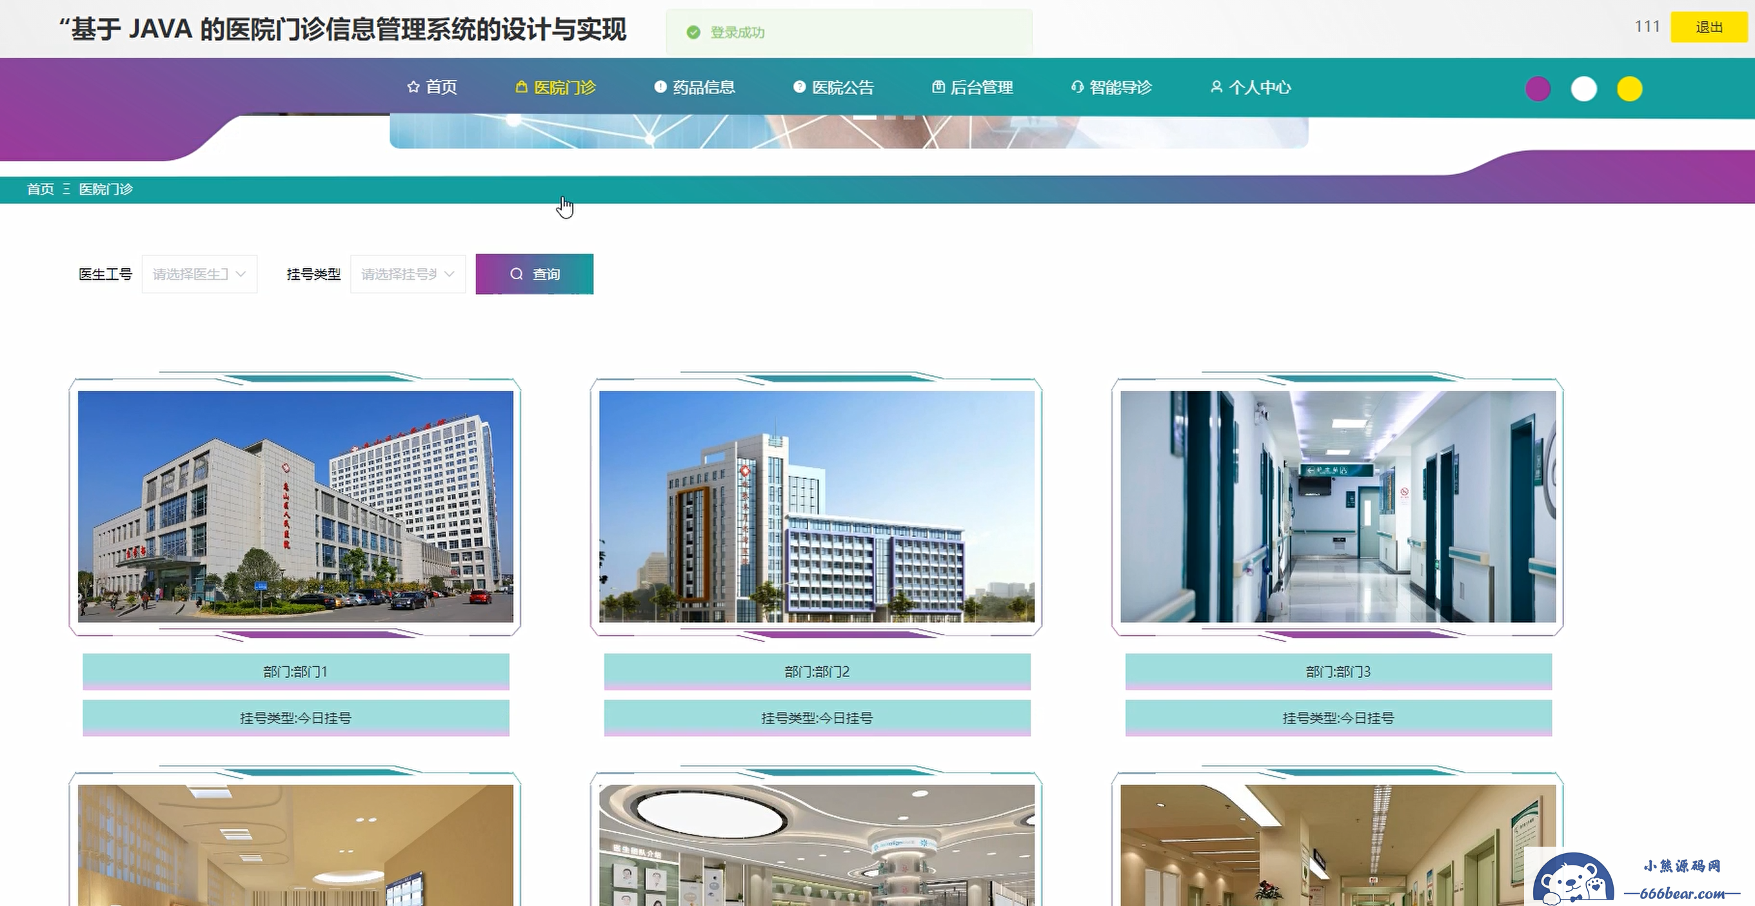
Task: Click 挂号类型:今日挂号 under 部门3
Action: [1338, 718]
